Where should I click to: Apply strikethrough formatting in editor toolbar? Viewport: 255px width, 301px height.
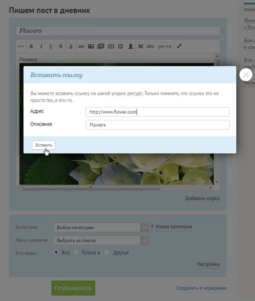pos(61,46)
